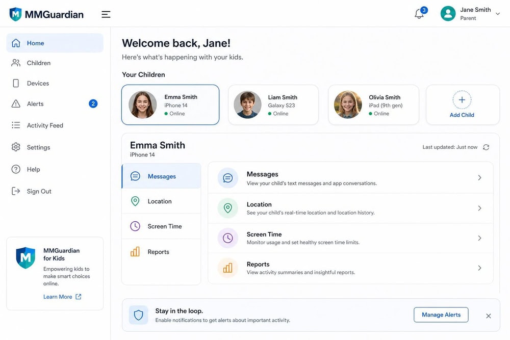This screenshot has height=340, width=510.
Task: Collapse sidebar with hamburger menu icon
Action: click(x=106, y=14)
